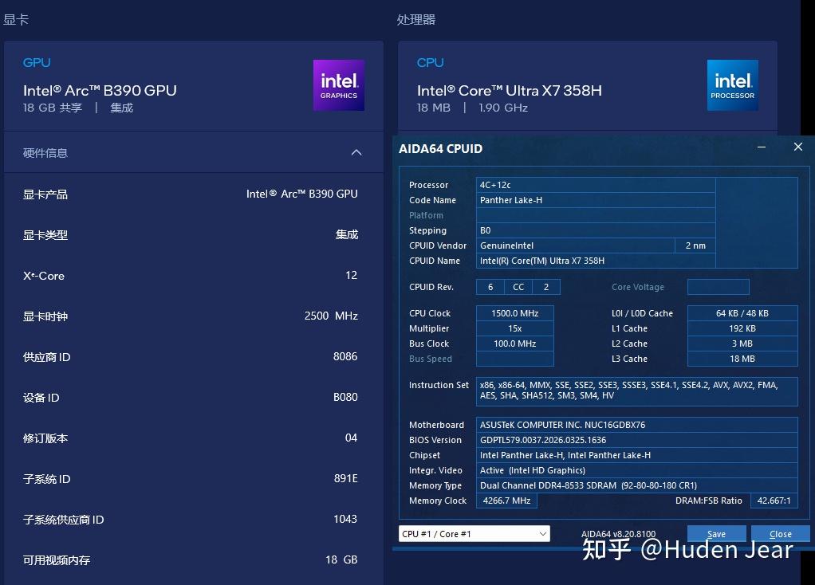This screenshot has height=585, width=815.
Task: Click the AIDA64 v8.20.8100 version label
Action: pyautogui.click(x=618, y=533)
